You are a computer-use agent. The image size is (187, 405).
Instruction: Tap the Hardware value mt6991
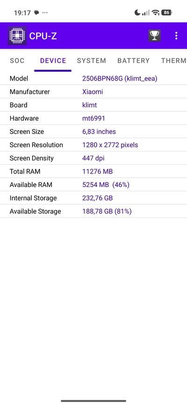(x=93, y=118)
